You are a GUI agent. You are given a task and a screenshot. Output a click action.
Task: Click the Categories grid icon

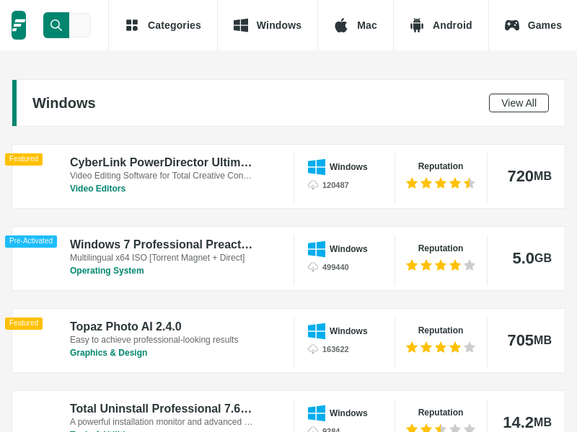131,25
